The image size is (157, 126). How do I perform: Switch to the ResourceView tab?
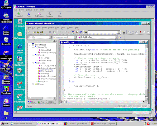coord(42,102)
